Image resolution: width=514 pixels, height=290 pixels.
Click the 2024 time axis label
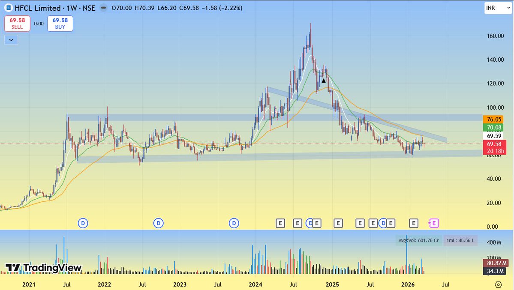(255, 284)
